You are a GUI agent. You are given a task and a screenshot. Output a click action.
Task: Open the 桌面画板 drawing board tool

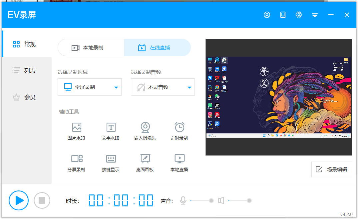click(145, 163)
